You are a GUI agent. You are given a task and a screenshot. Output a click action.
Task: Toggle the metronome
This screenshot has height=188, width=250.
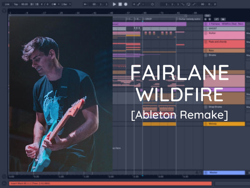tap(54, 4)
